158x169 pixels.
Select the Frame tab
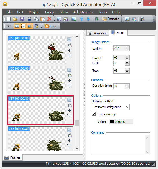118,33
